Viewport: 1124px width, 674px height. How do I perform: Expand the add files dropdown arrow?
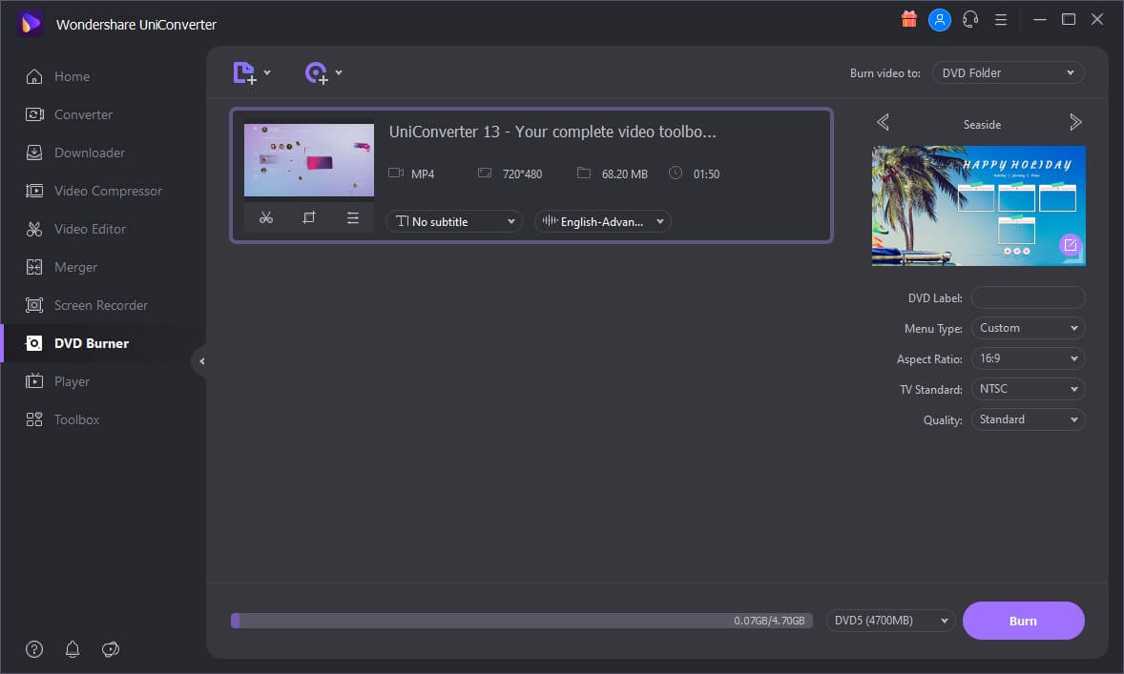(x=267, y=72)
